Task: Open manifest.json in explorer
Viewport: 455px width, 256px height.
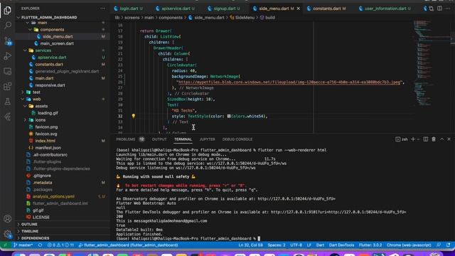Action: coord(48,148)
